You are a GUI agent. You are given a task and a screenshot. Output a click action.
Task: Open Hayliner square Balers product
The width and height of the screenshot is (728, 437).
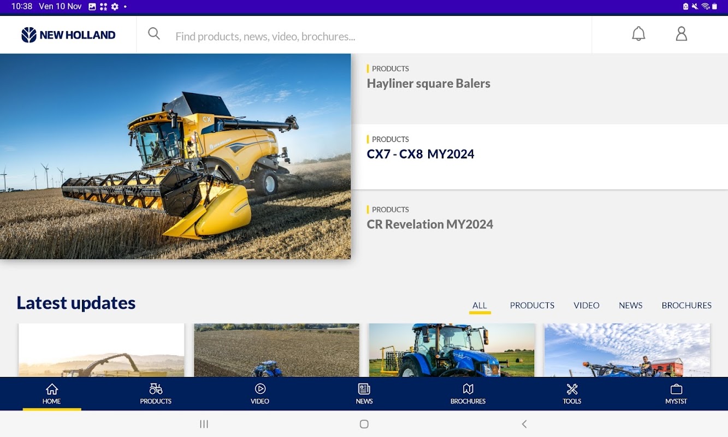540,89
